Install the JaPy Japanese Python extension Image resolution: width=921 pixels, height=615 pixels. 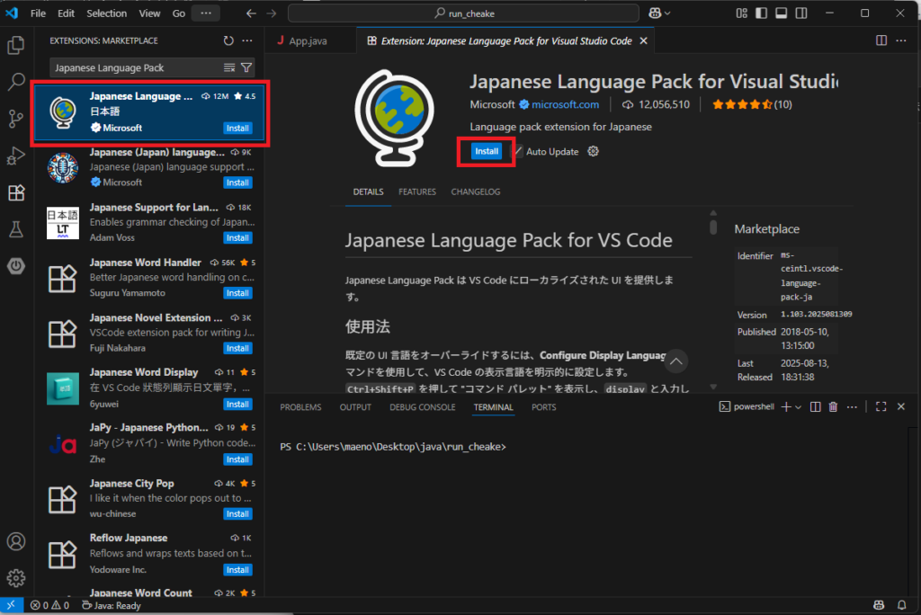coord(237,459)
